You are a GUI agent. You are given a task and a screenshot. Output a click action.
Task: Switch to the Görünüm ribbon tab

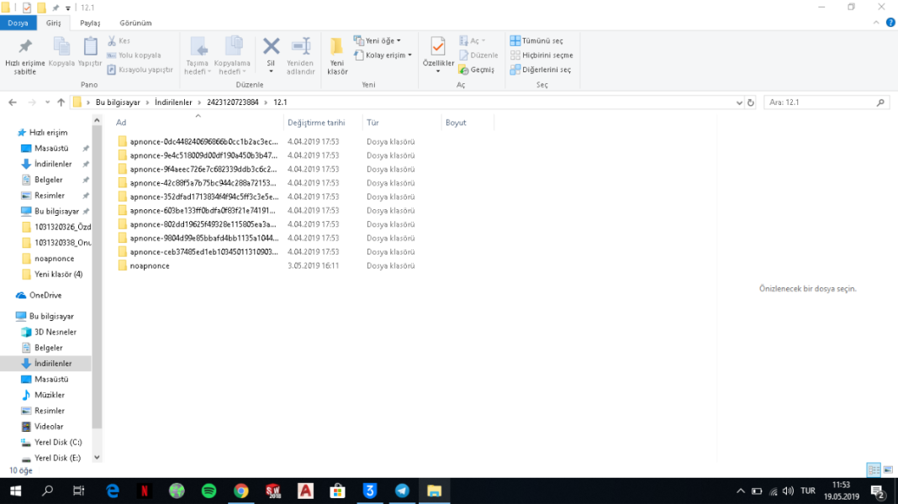click(135, 23)
